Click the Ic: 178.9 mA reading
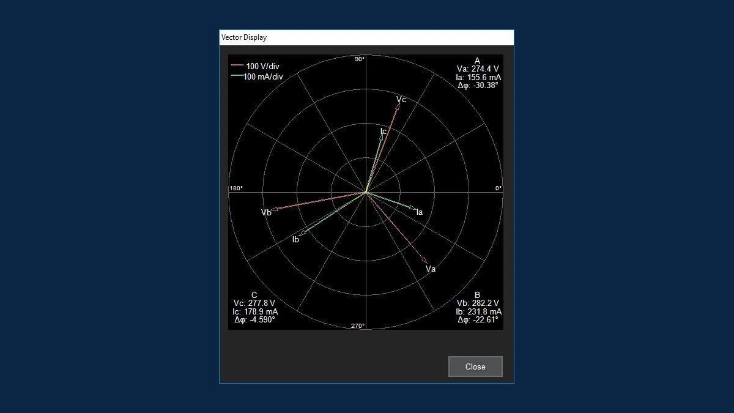 pyautogui.click(x=255, y=311)
